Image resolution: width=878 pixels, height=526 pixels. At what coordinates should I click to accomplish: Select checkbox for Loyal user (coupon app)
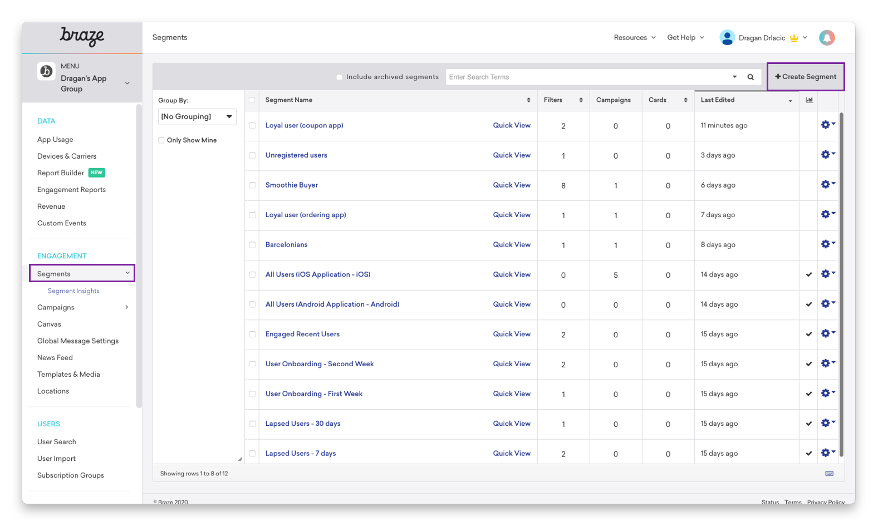(x=252, y=126)
